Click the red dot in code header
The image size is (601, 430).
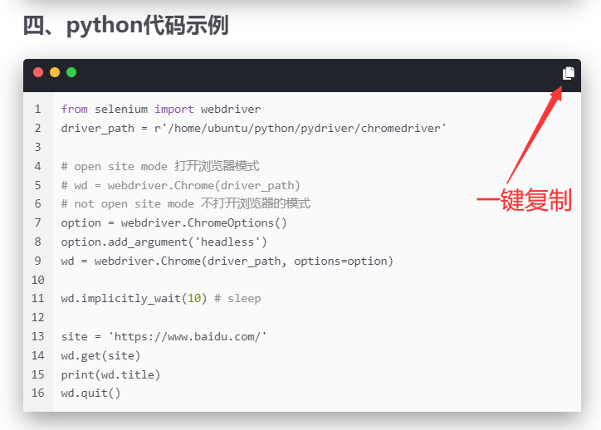point(38,72)
